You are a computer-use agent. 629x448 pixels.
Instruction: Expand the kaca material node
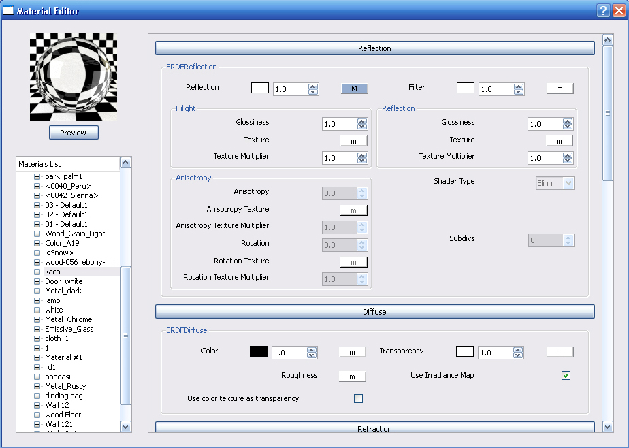click(37, 272)
